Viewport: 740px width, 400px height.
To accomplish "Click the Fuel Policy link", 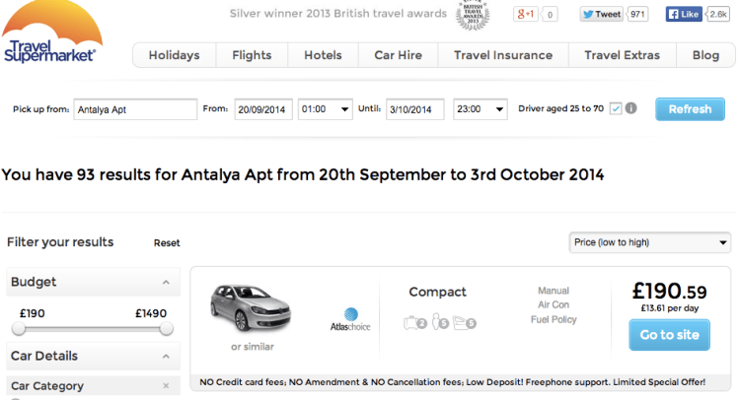I will [x=554, y=320].
